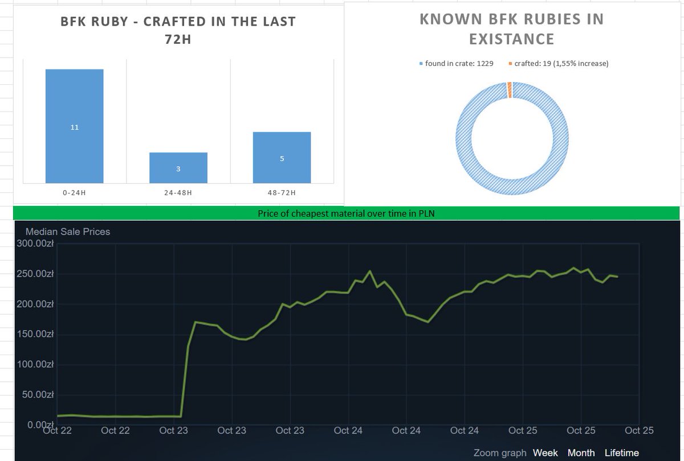Click the 'Median Sale Prices' label
The image size is (684, 461).
tap(68, 232)
